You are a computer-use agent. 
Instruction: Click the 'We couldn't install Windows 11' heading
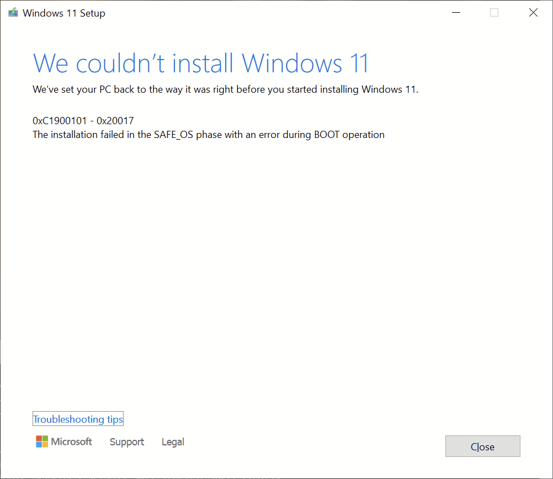coord(201,63)
